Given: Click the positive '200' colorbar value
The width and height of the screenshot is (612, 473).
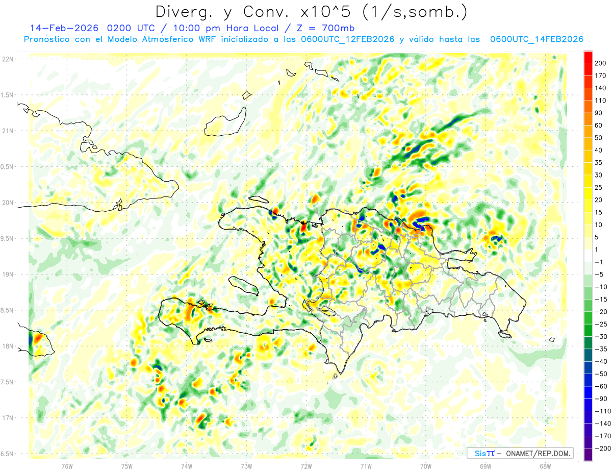Looking at the screenshot, I should pyautogui.click(x=601, y=63).
